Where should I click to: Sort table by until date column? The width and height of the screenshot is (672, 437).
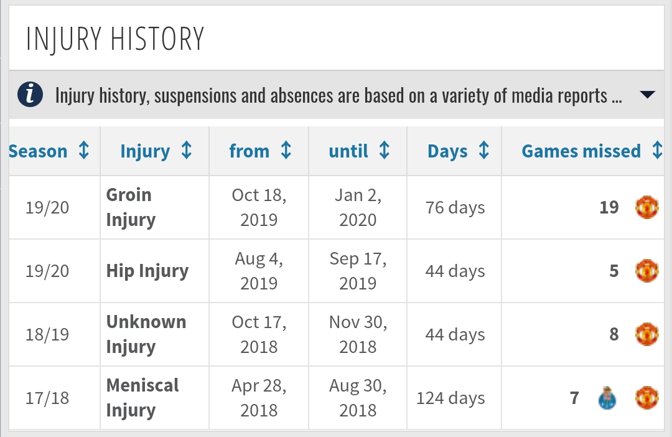[x=348, y=151]
